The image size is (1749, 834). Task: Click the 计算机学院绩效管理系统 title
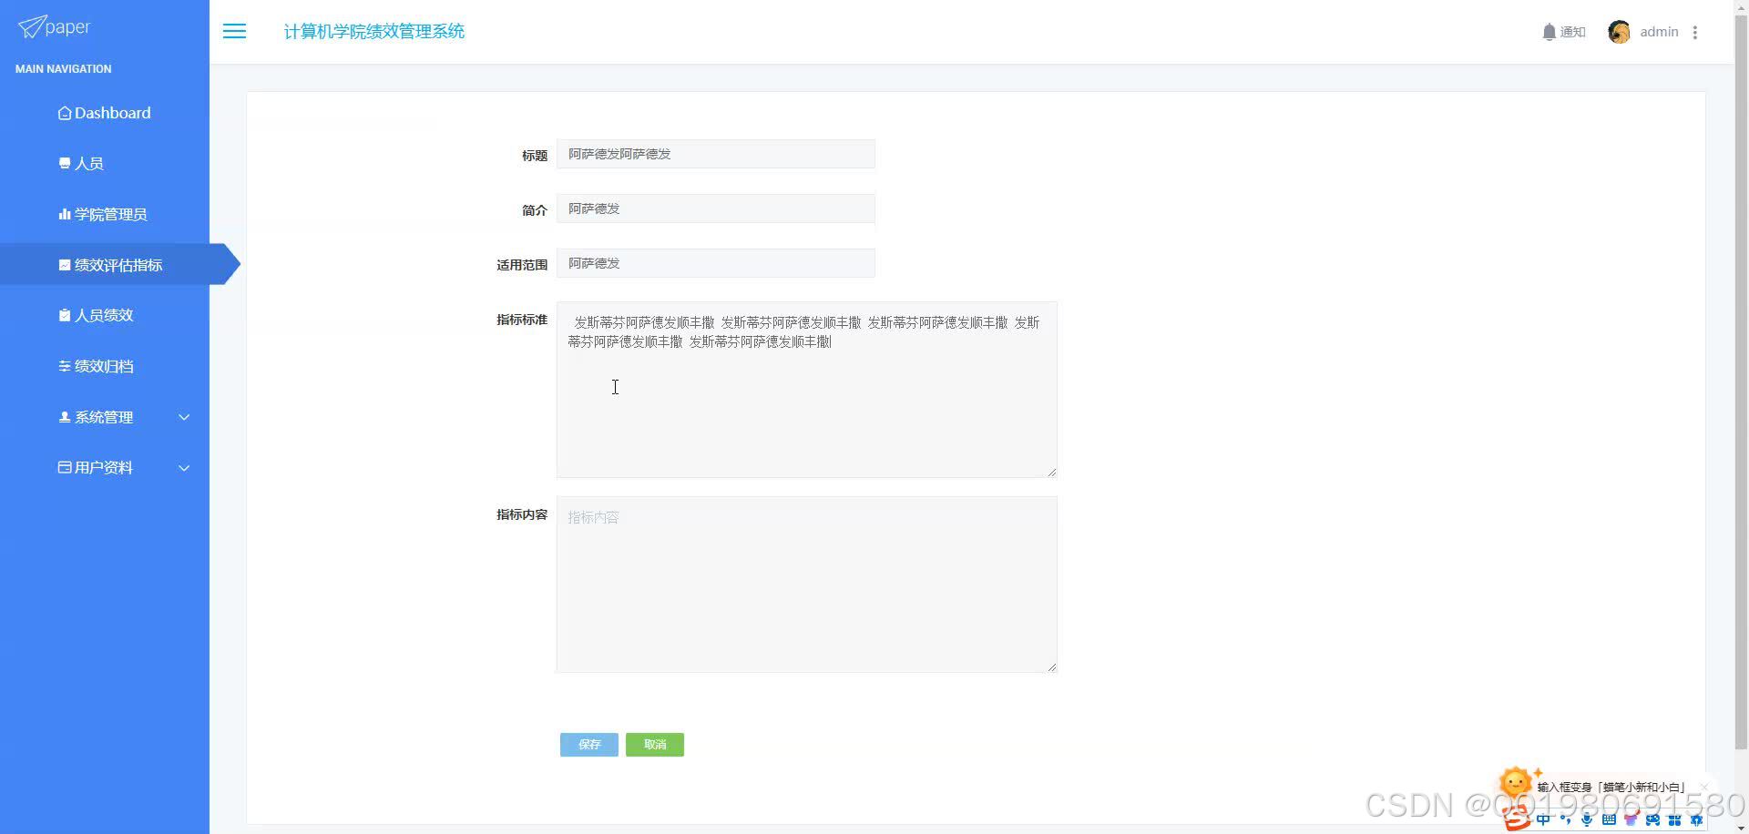click(x=374, y=32)
